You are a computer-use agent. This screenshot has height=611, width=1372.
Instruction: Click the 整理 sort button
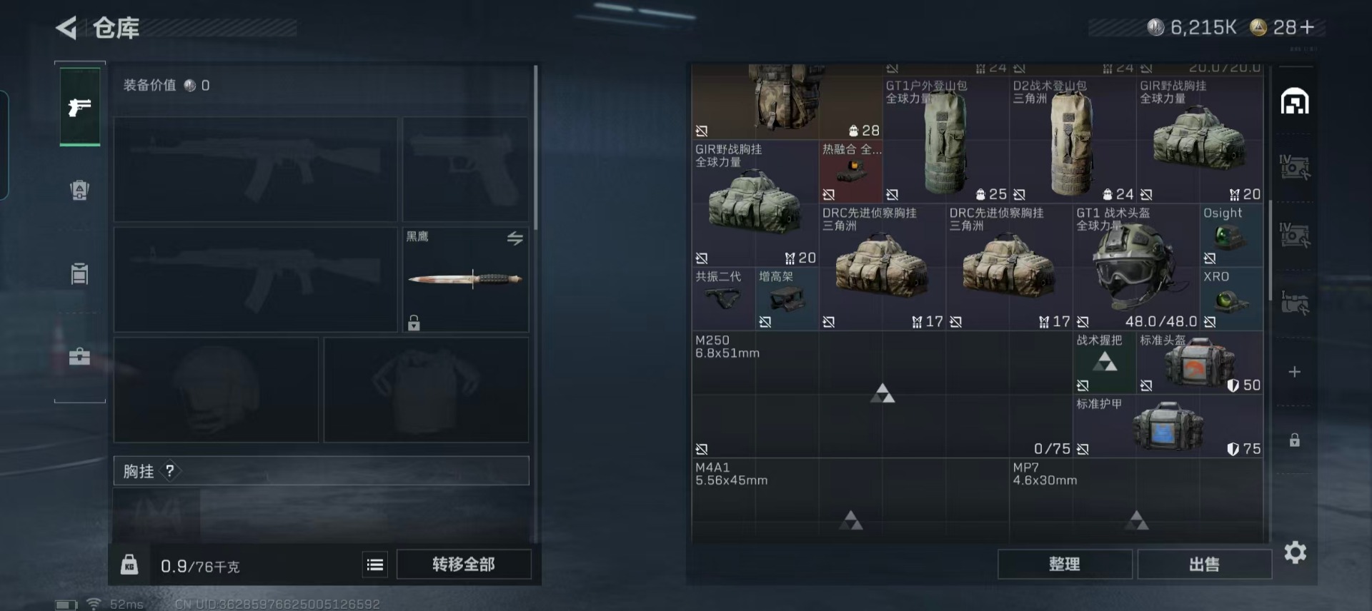tap(1065, 565)
